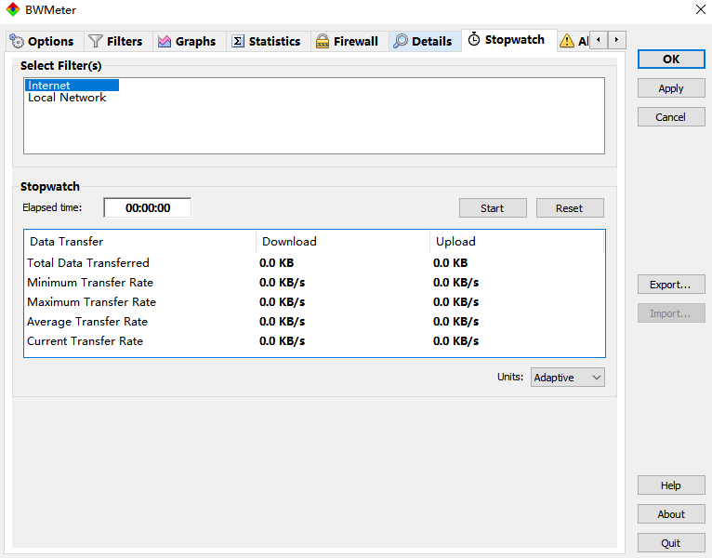Click Maximum Transfer Rate download value
Image resolution: width=712 pixels, height=558 pixels.
(282, 301)
